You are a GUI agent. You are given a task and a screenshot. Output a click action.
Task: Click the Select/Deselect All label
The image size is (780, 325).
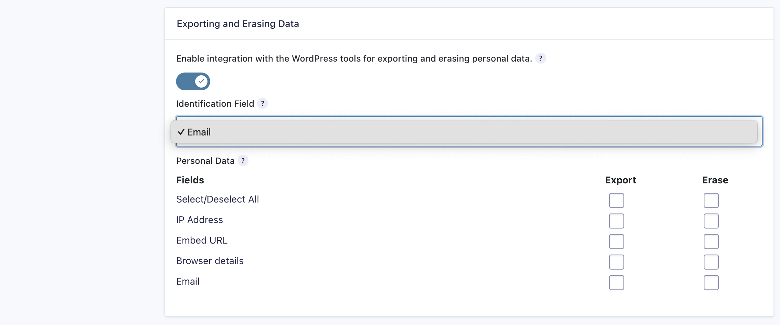click(x=217, y=199)
